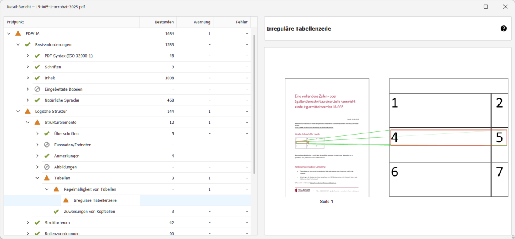Viewport: 515px width, 239px height.
Task: Click the warning icon beside Tabellen
Action: (47, 178)
